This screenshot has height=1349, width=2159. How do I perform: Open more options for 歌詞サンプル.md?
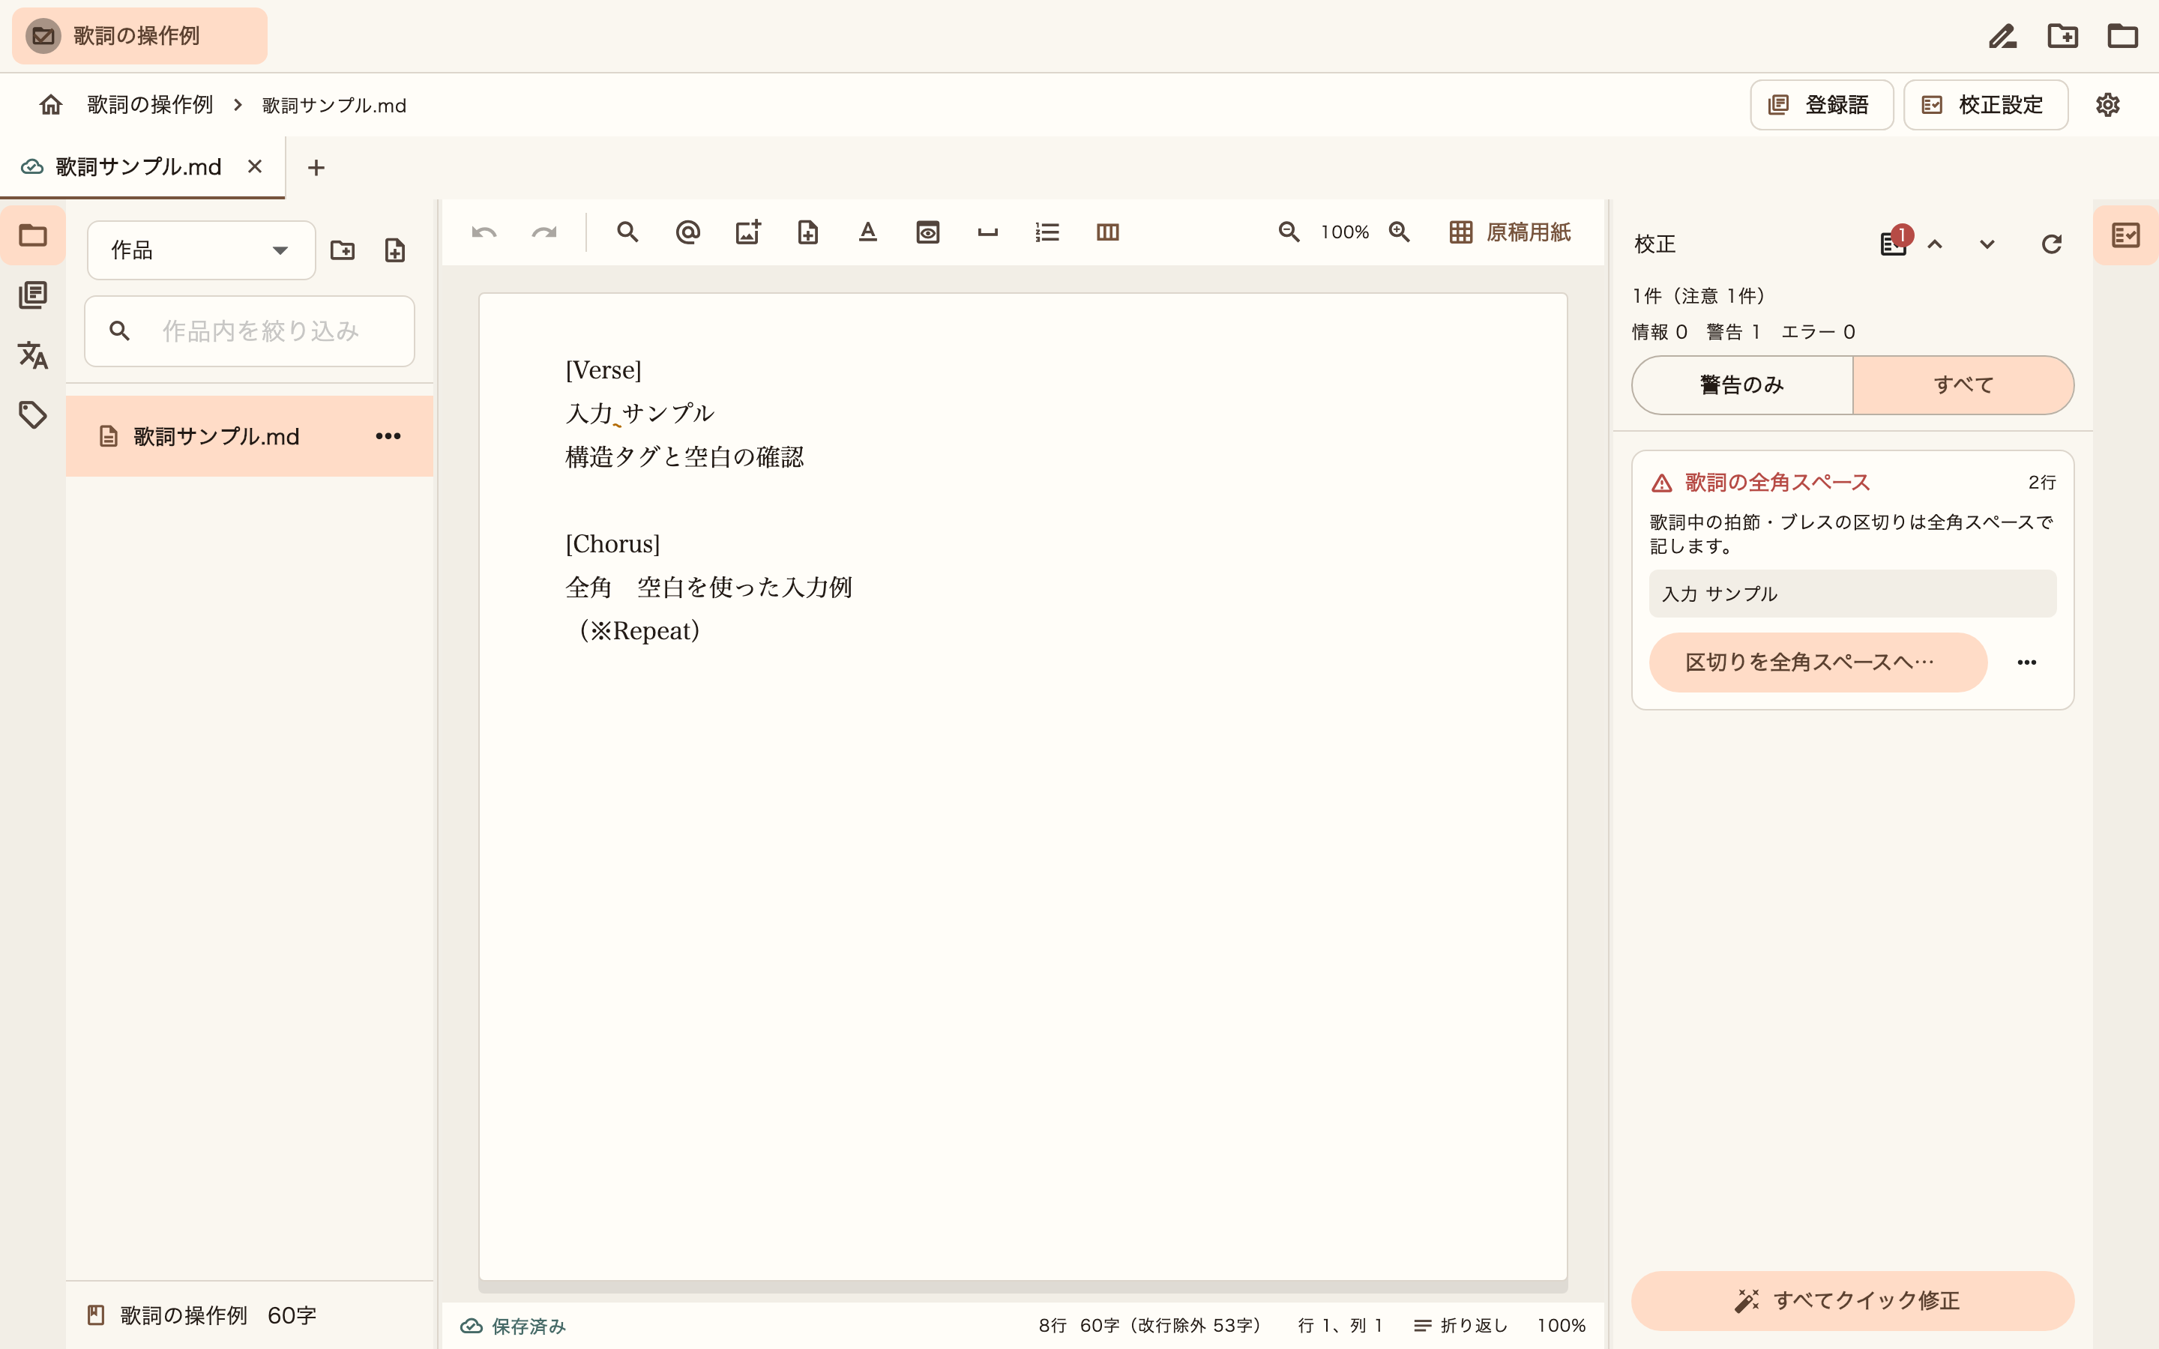click(x=388, y=436)
